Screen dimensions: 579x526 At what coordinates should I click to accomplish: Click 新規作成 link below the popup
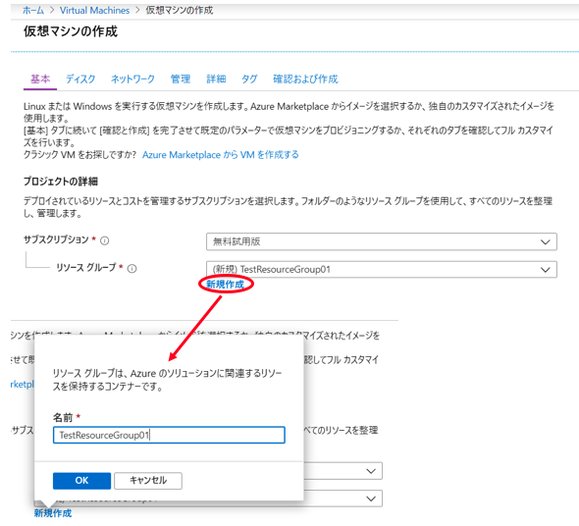pos(53,513)
